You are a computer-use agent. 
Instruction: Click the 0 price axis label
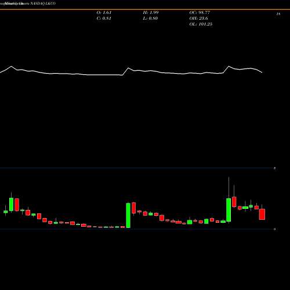click(x=274, y=229)
